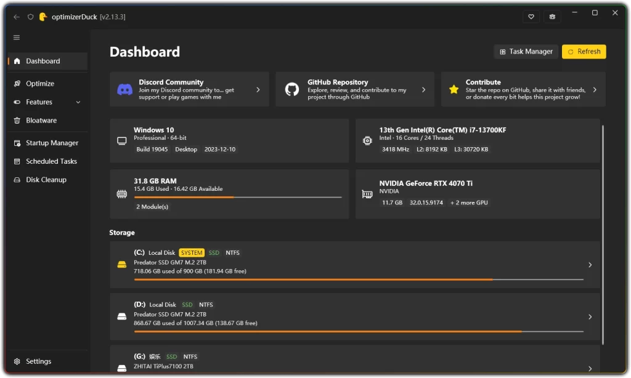Click the C: drive usage bar
Screen dimensions: 631x378
[359, 279]
